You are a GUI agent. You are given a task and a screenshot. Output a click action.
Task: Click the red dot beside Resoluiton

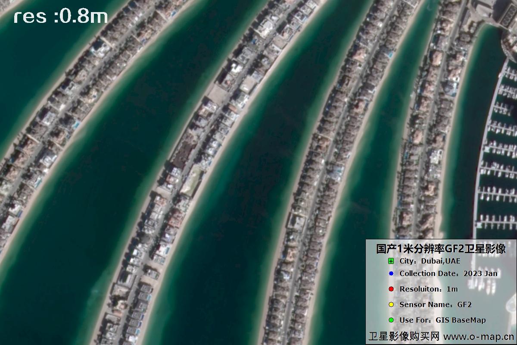391,289
